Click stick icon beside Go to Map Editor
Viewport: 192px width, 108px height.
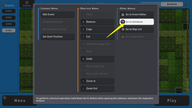point(123,37)
